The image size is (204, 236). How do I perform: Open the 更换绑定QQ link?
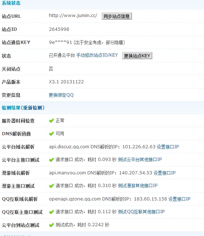(x=61, y=95)
